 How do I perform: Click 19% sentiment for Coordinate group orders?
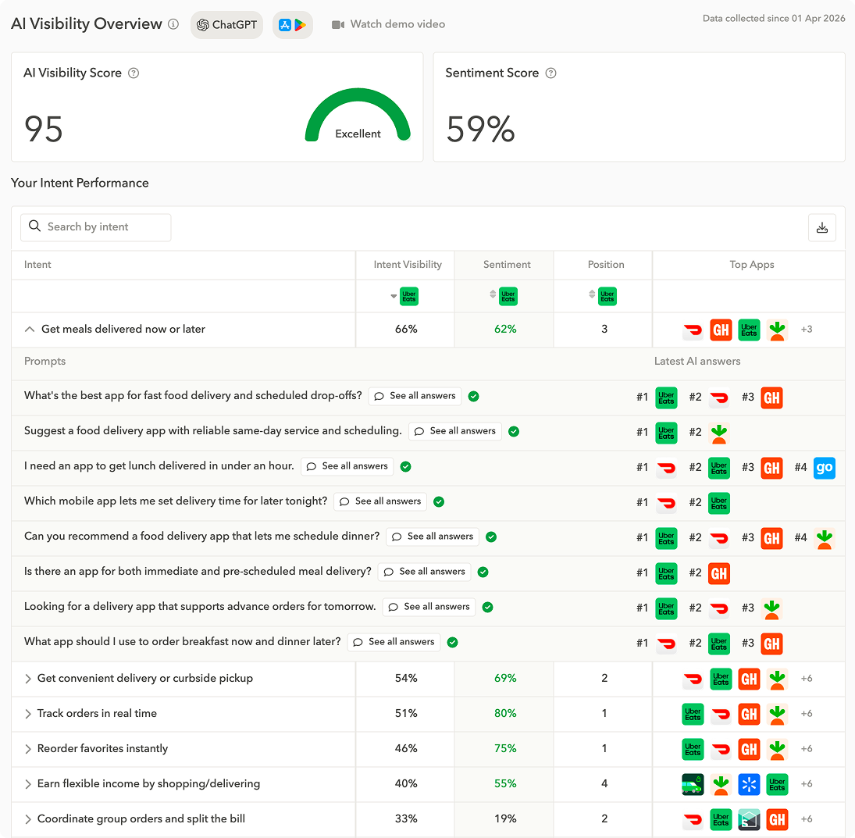pos(505,819)
